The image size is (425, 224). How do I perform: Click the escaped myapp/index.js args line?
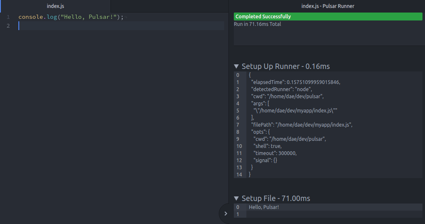pos(295,110)
